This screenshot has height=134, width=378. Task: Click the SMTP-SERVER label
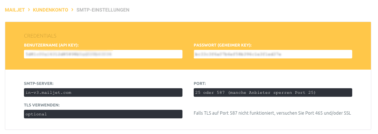39,84
